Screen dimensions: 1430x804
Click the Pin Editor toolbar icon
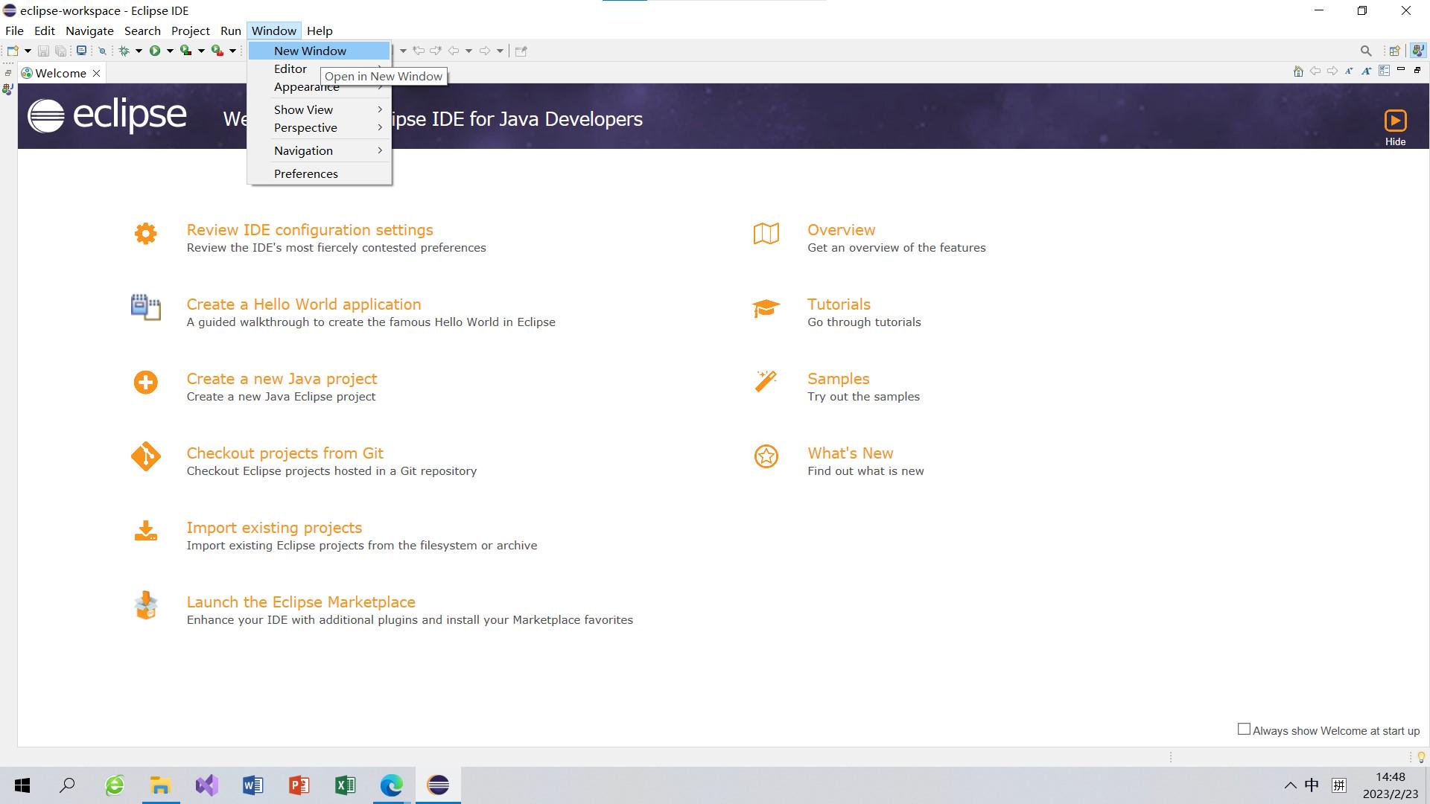click(521, 51)
